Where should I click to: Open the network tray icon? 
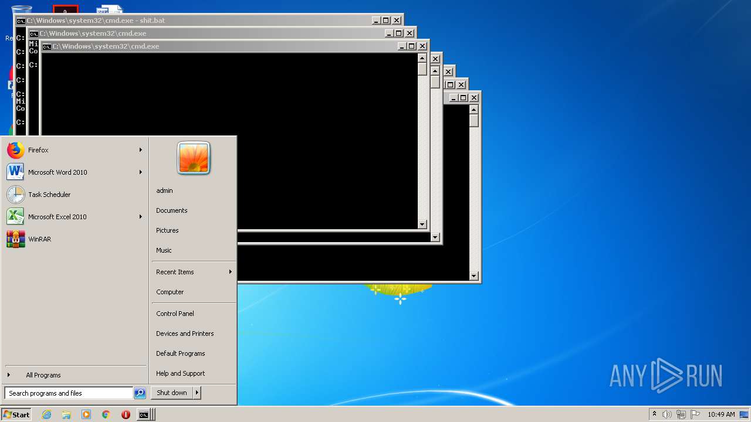681,414
